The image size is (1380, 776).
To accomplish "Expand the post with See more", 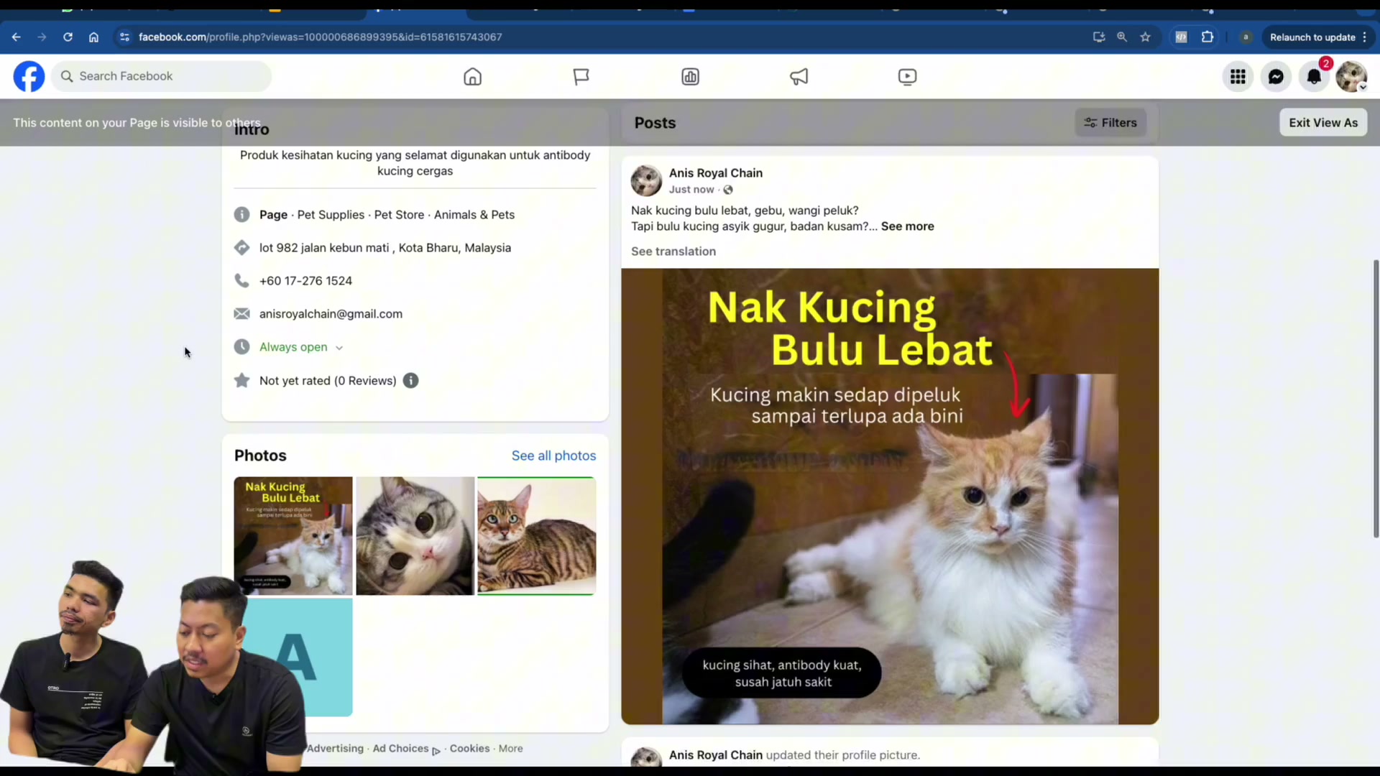I will [x=907, y=226].
